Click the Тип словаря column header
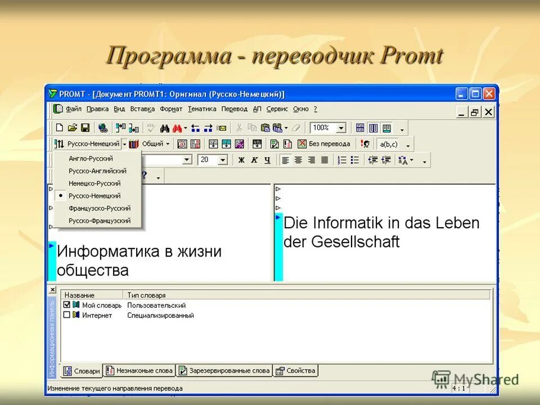This screenshot has height=405, width=540. click(307, 295)
